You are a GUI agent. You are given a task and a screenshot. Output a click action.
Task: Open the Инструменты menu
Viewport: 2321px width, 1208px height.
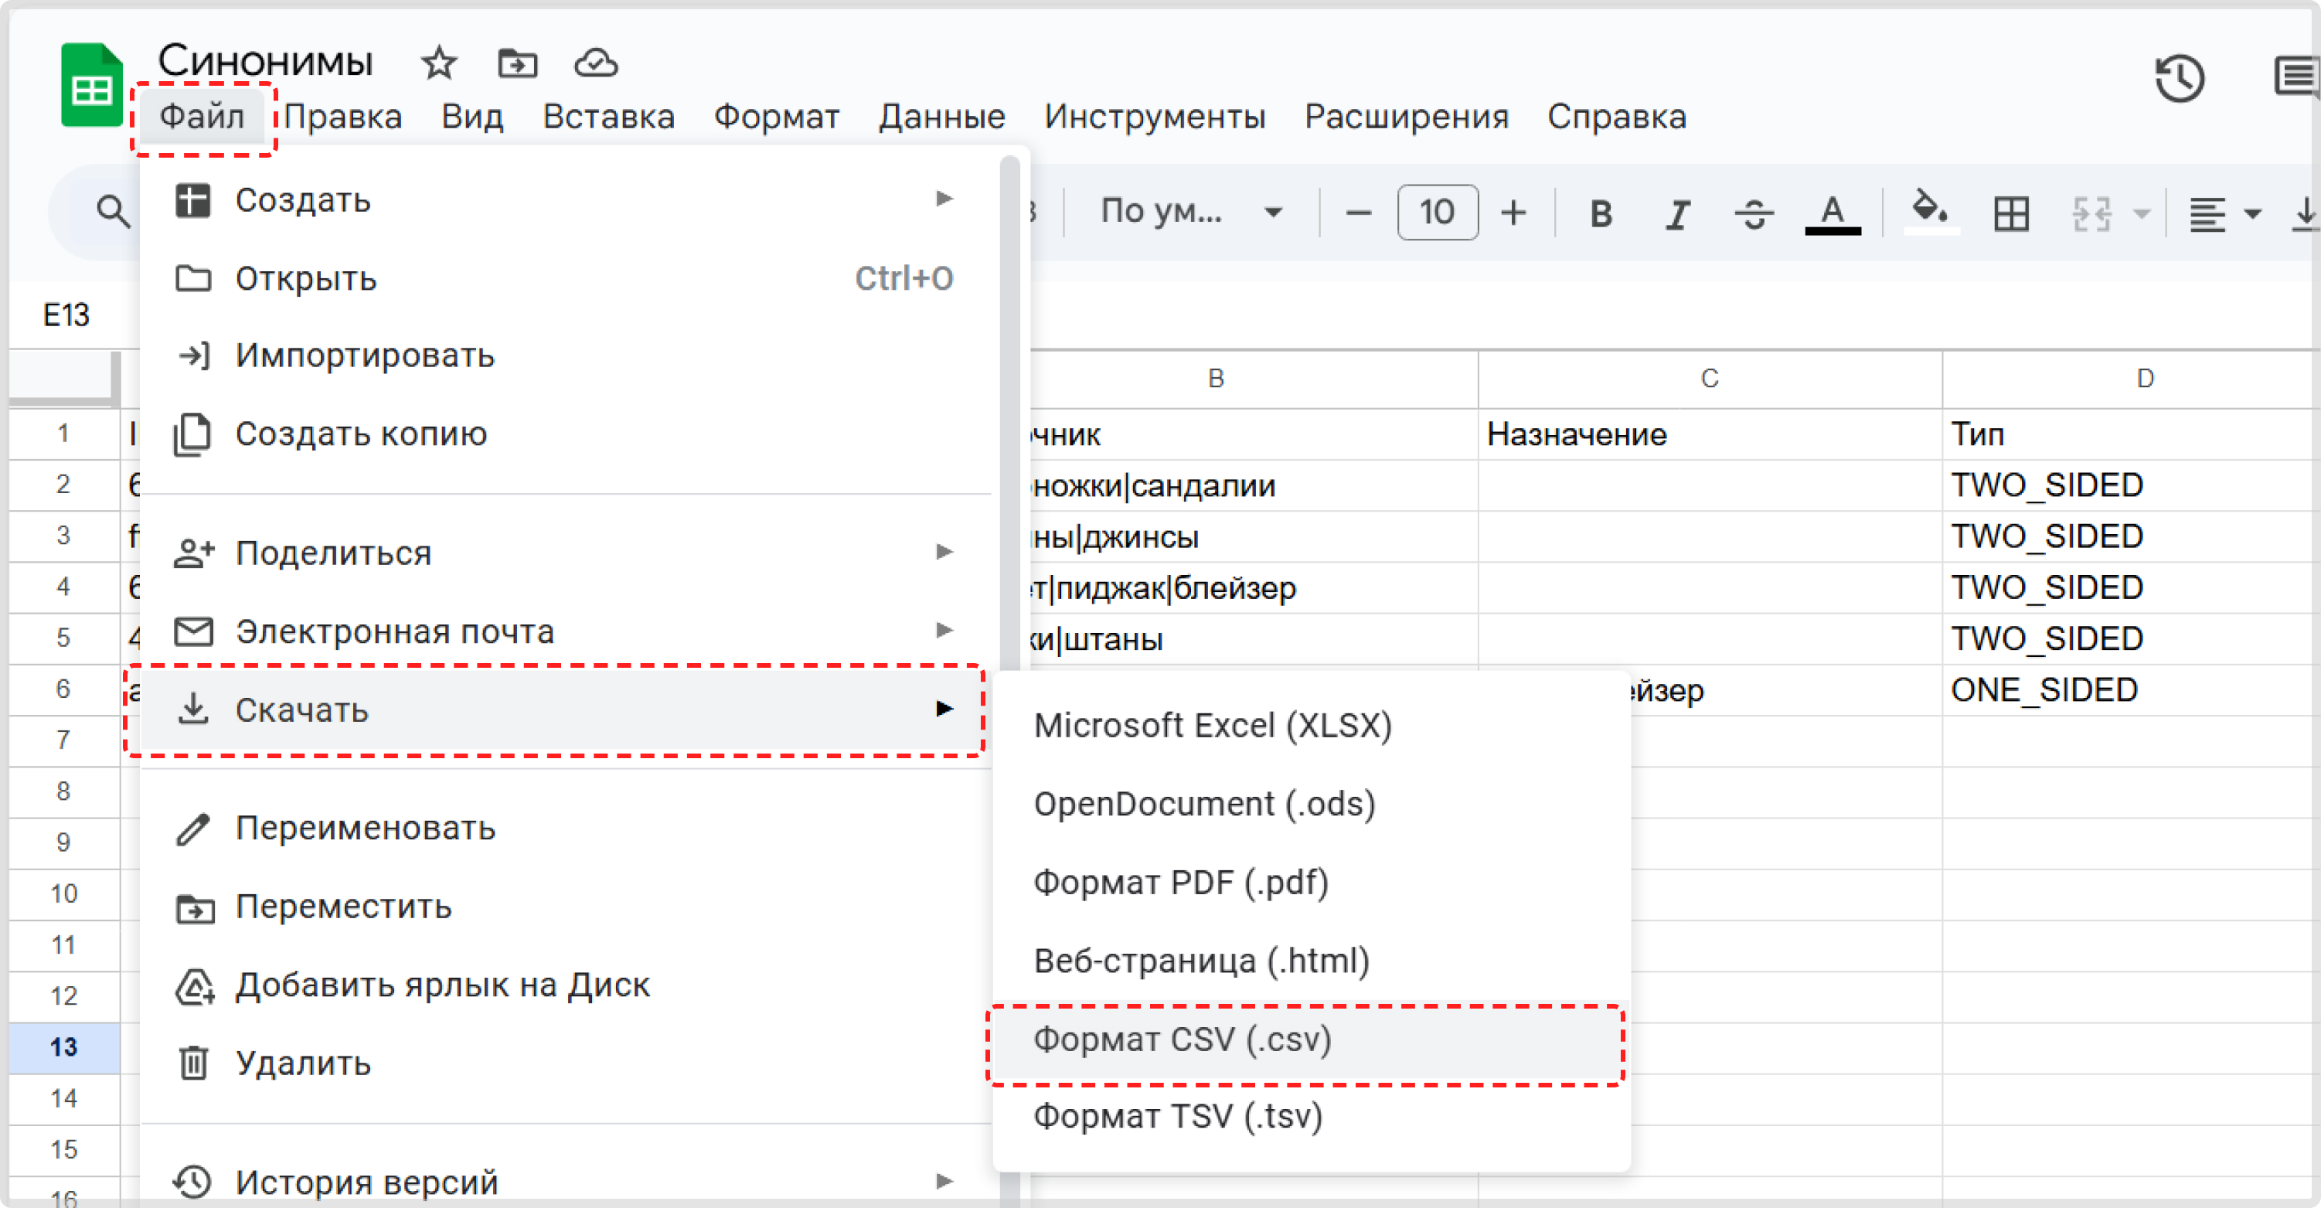1154,117
